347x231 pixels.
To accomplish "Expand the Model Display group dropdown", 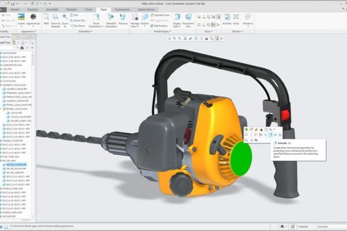I will pos(162,31).
